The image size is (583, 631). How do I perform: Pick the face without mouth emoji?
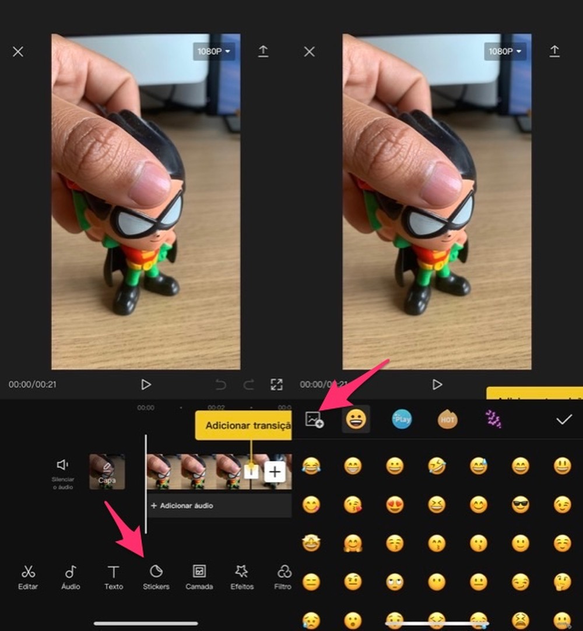pyautogui.click(x=437, y=582)
